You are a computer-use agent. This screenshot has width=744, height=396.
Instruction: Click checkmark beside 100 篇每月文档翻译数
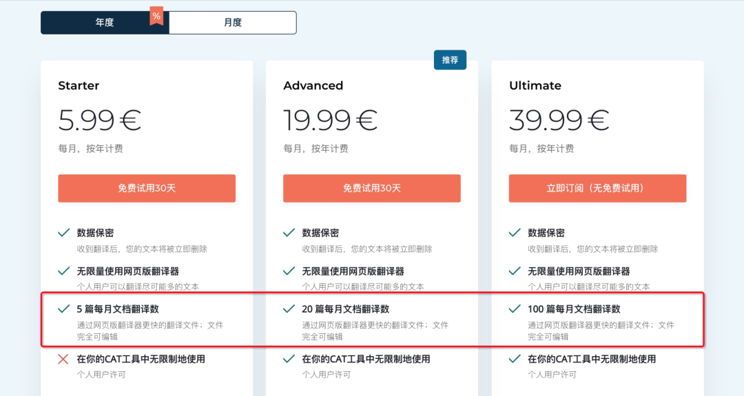tap(515, 309)
